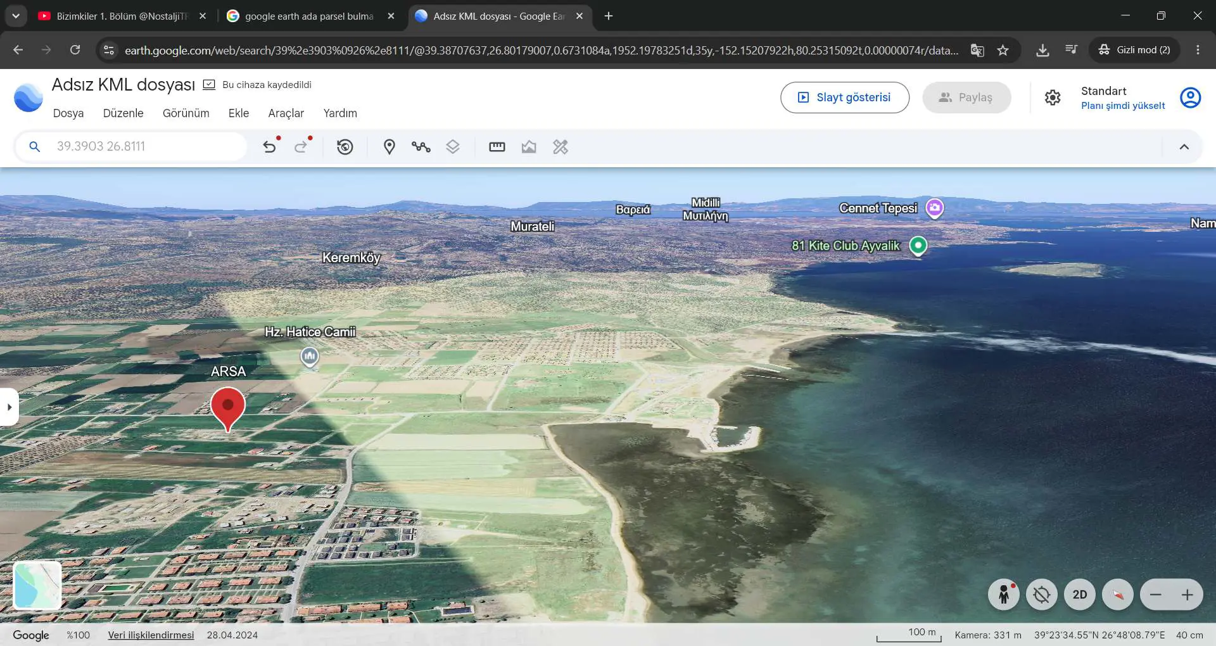The width and height of the screenshot is (1216, 646).
Task: Select the Measure distance ruler tool
Action: click(x=497, y=147)
